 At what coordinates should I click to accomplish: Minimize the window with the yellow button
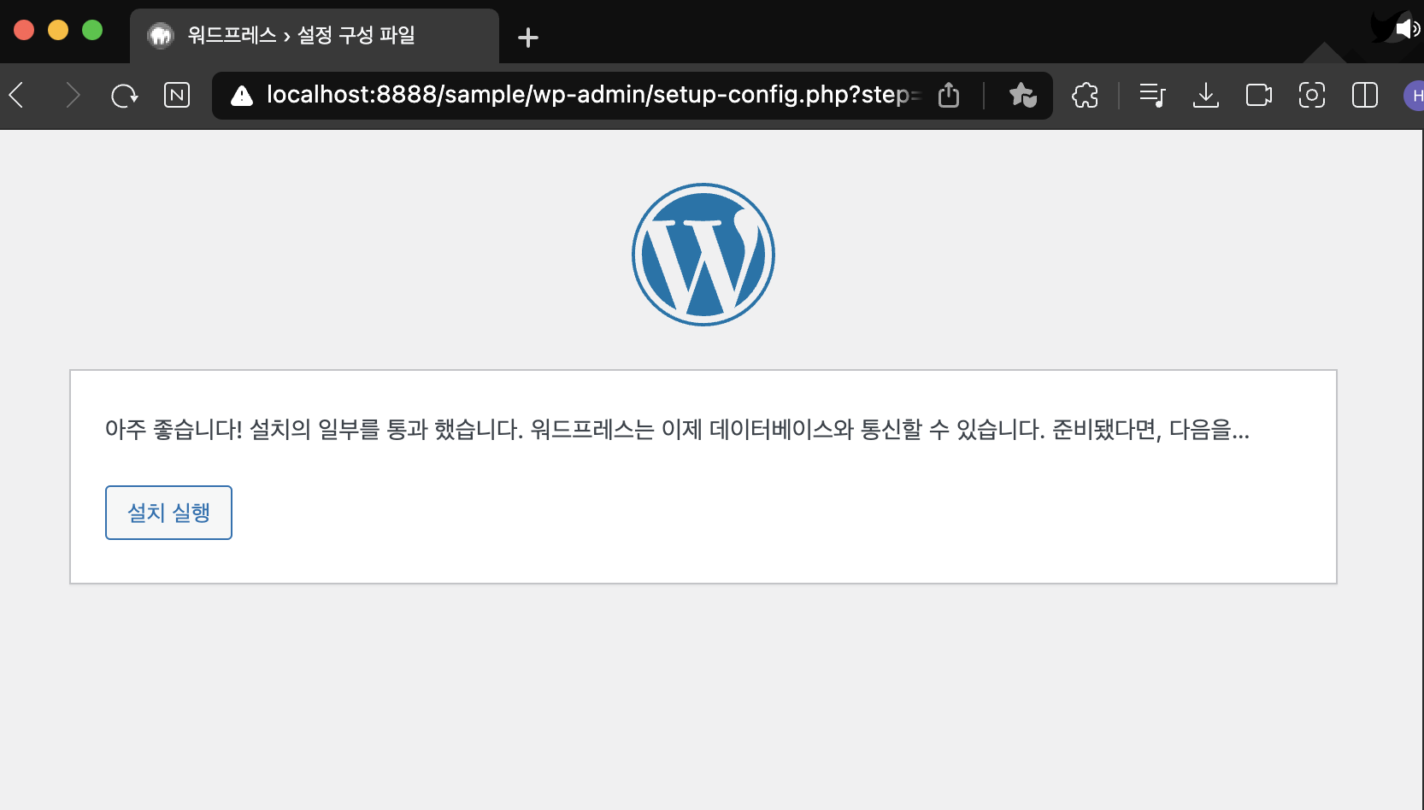pos(58,30)
